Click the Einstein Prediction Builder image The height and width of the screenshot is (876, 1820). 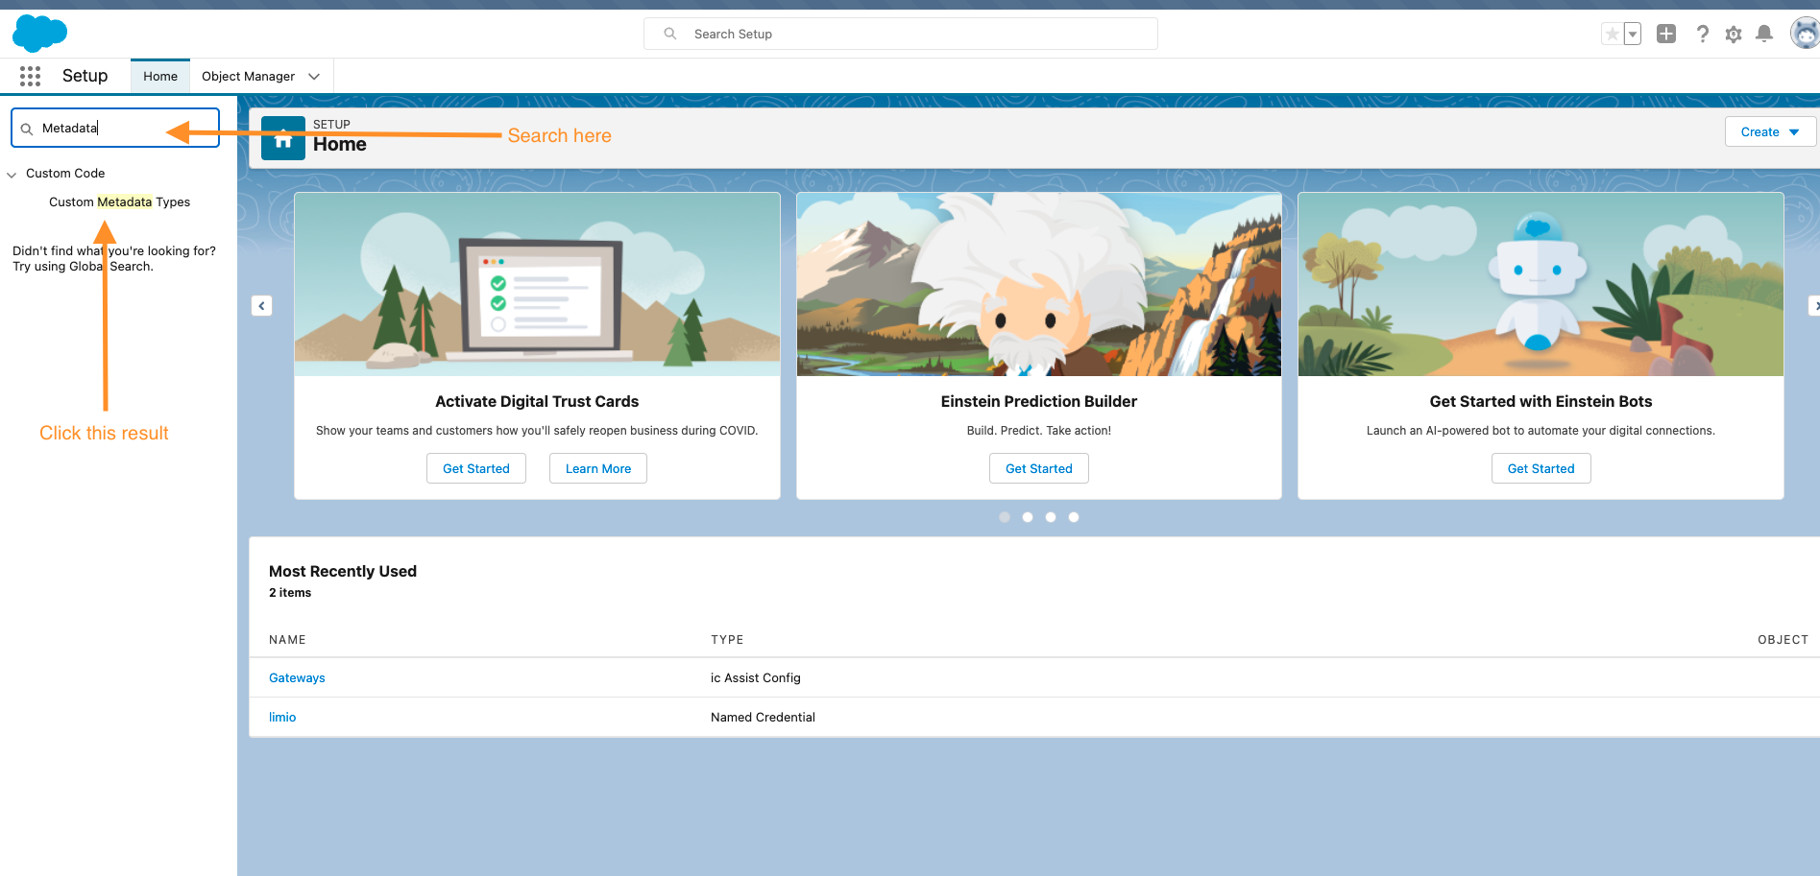point(1039,284)
